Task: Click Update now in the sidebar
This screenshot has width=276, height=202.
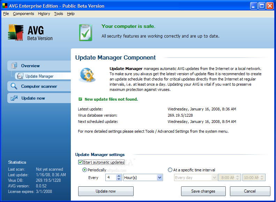Action: tap(39, 98)
